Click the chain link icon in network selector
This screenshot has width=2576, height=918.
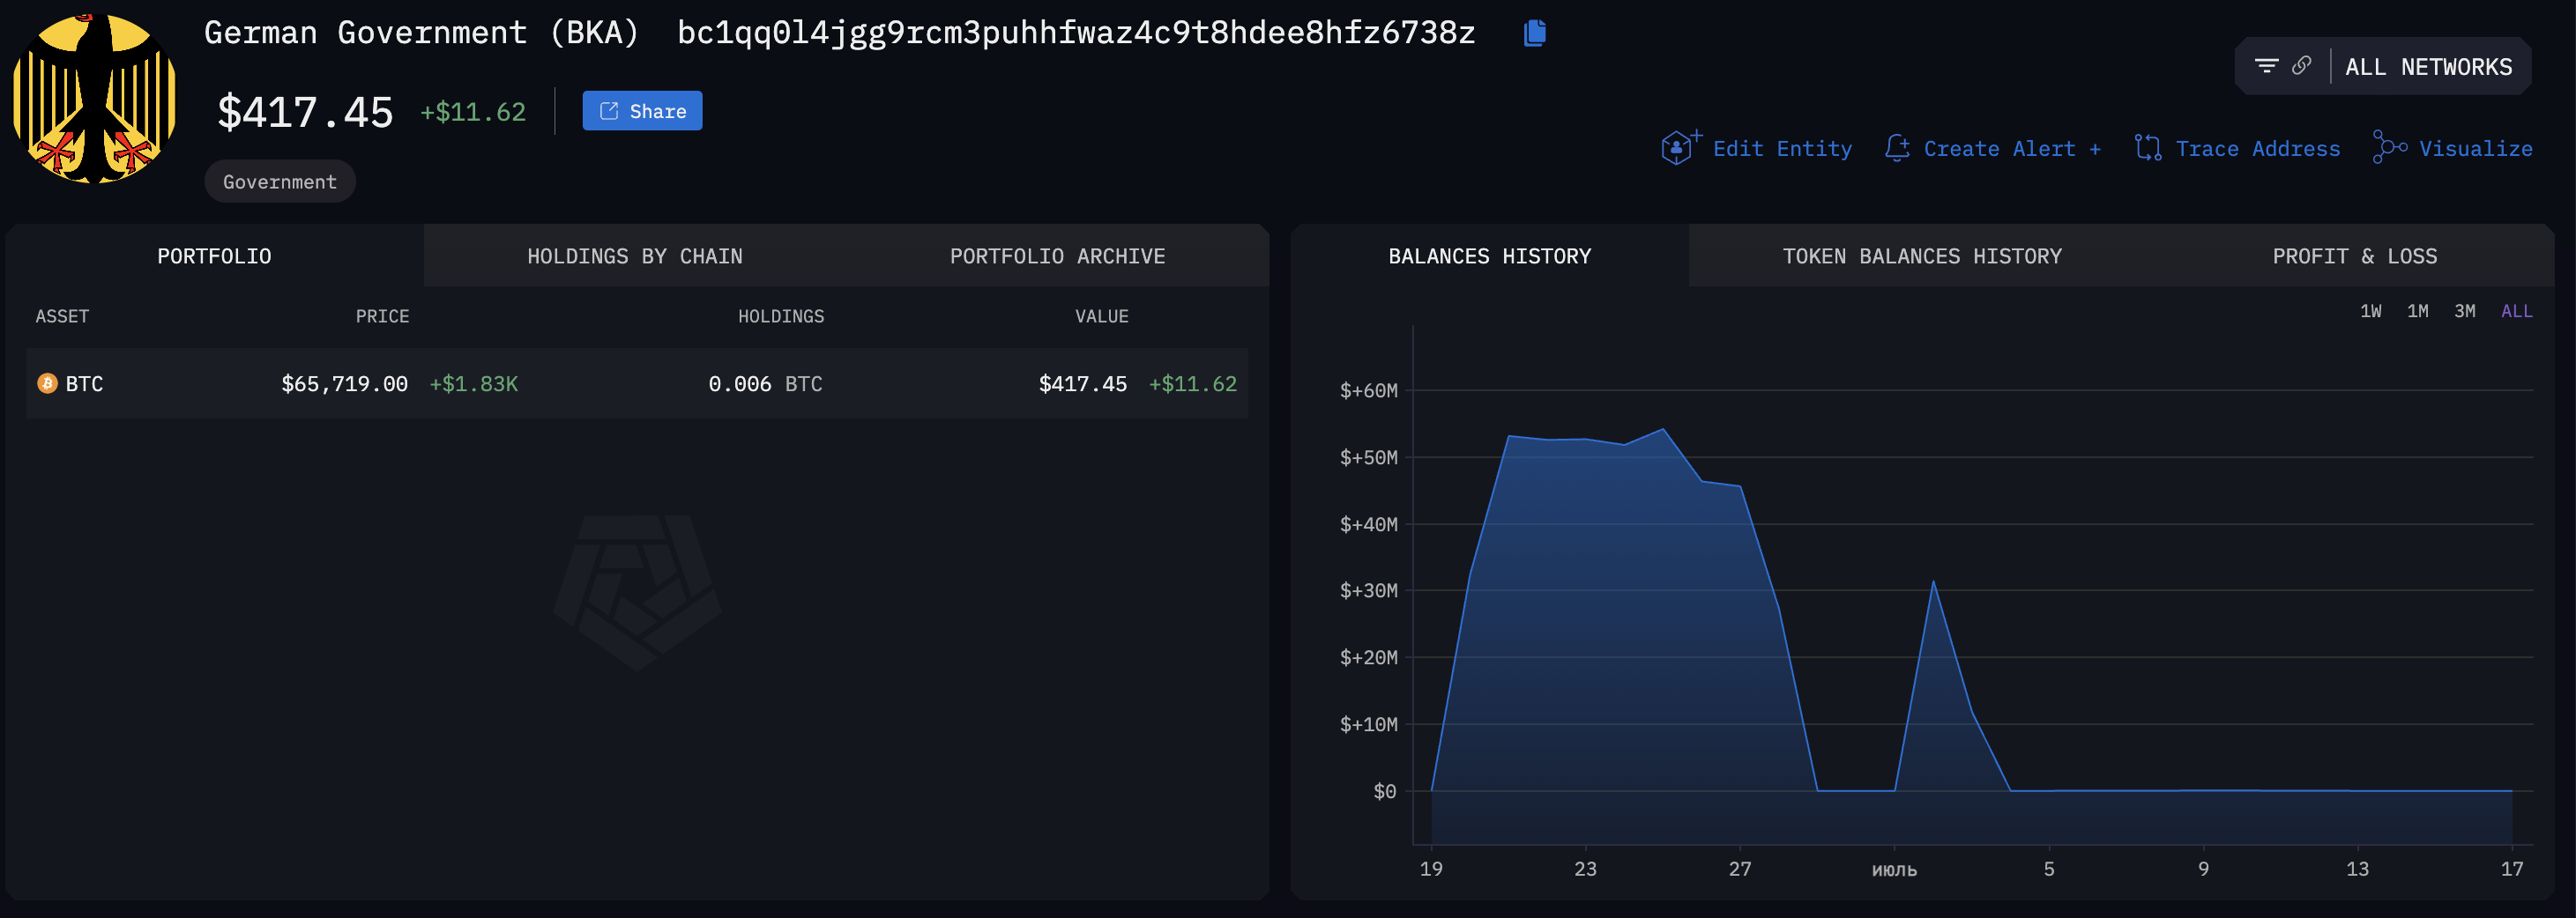[x=2301, y=66]
